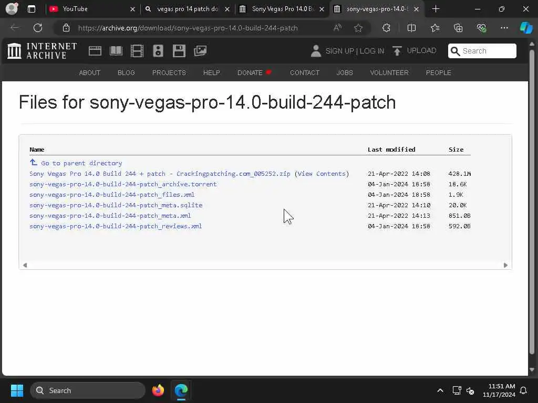Open VOLUNTEER in Archive navigation
The height and width of the screenshot is (403, 538).
click(x=389, y=72)
